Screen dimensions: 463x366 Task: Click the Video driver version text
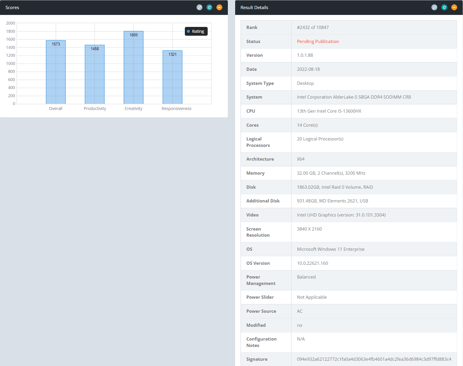(341, 215)
